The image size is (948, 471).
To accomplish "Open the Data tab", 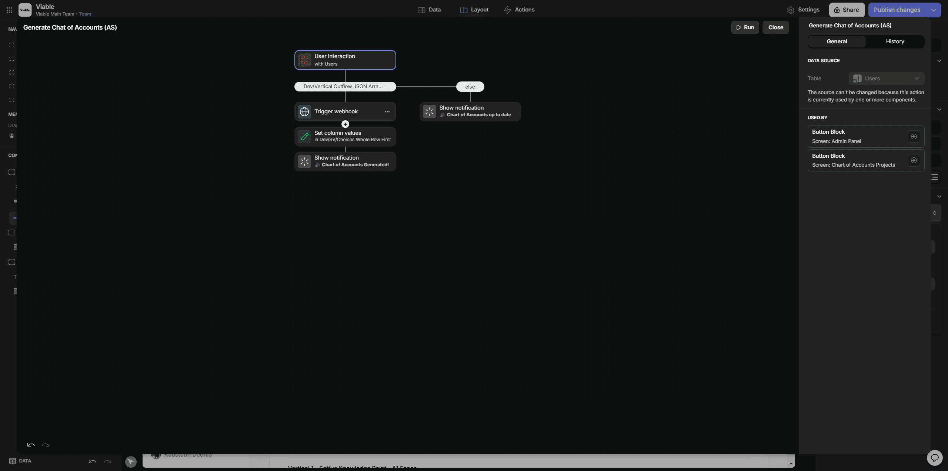I will click(x=429, y=10).
